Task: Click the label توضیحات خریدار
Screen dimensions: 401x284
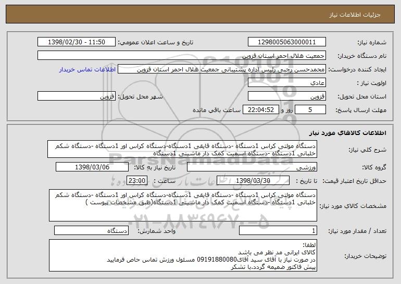Action: [x=366, y=256]
